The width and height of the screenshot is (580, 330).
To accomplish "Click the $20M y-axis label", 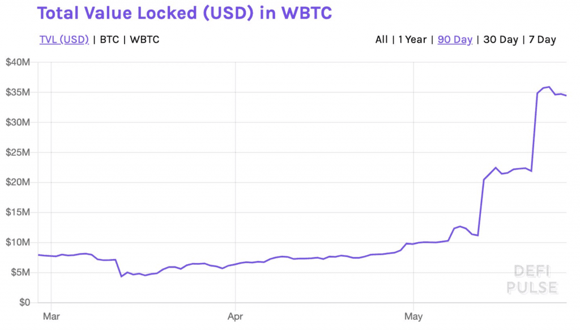I will tap(18, 183).
